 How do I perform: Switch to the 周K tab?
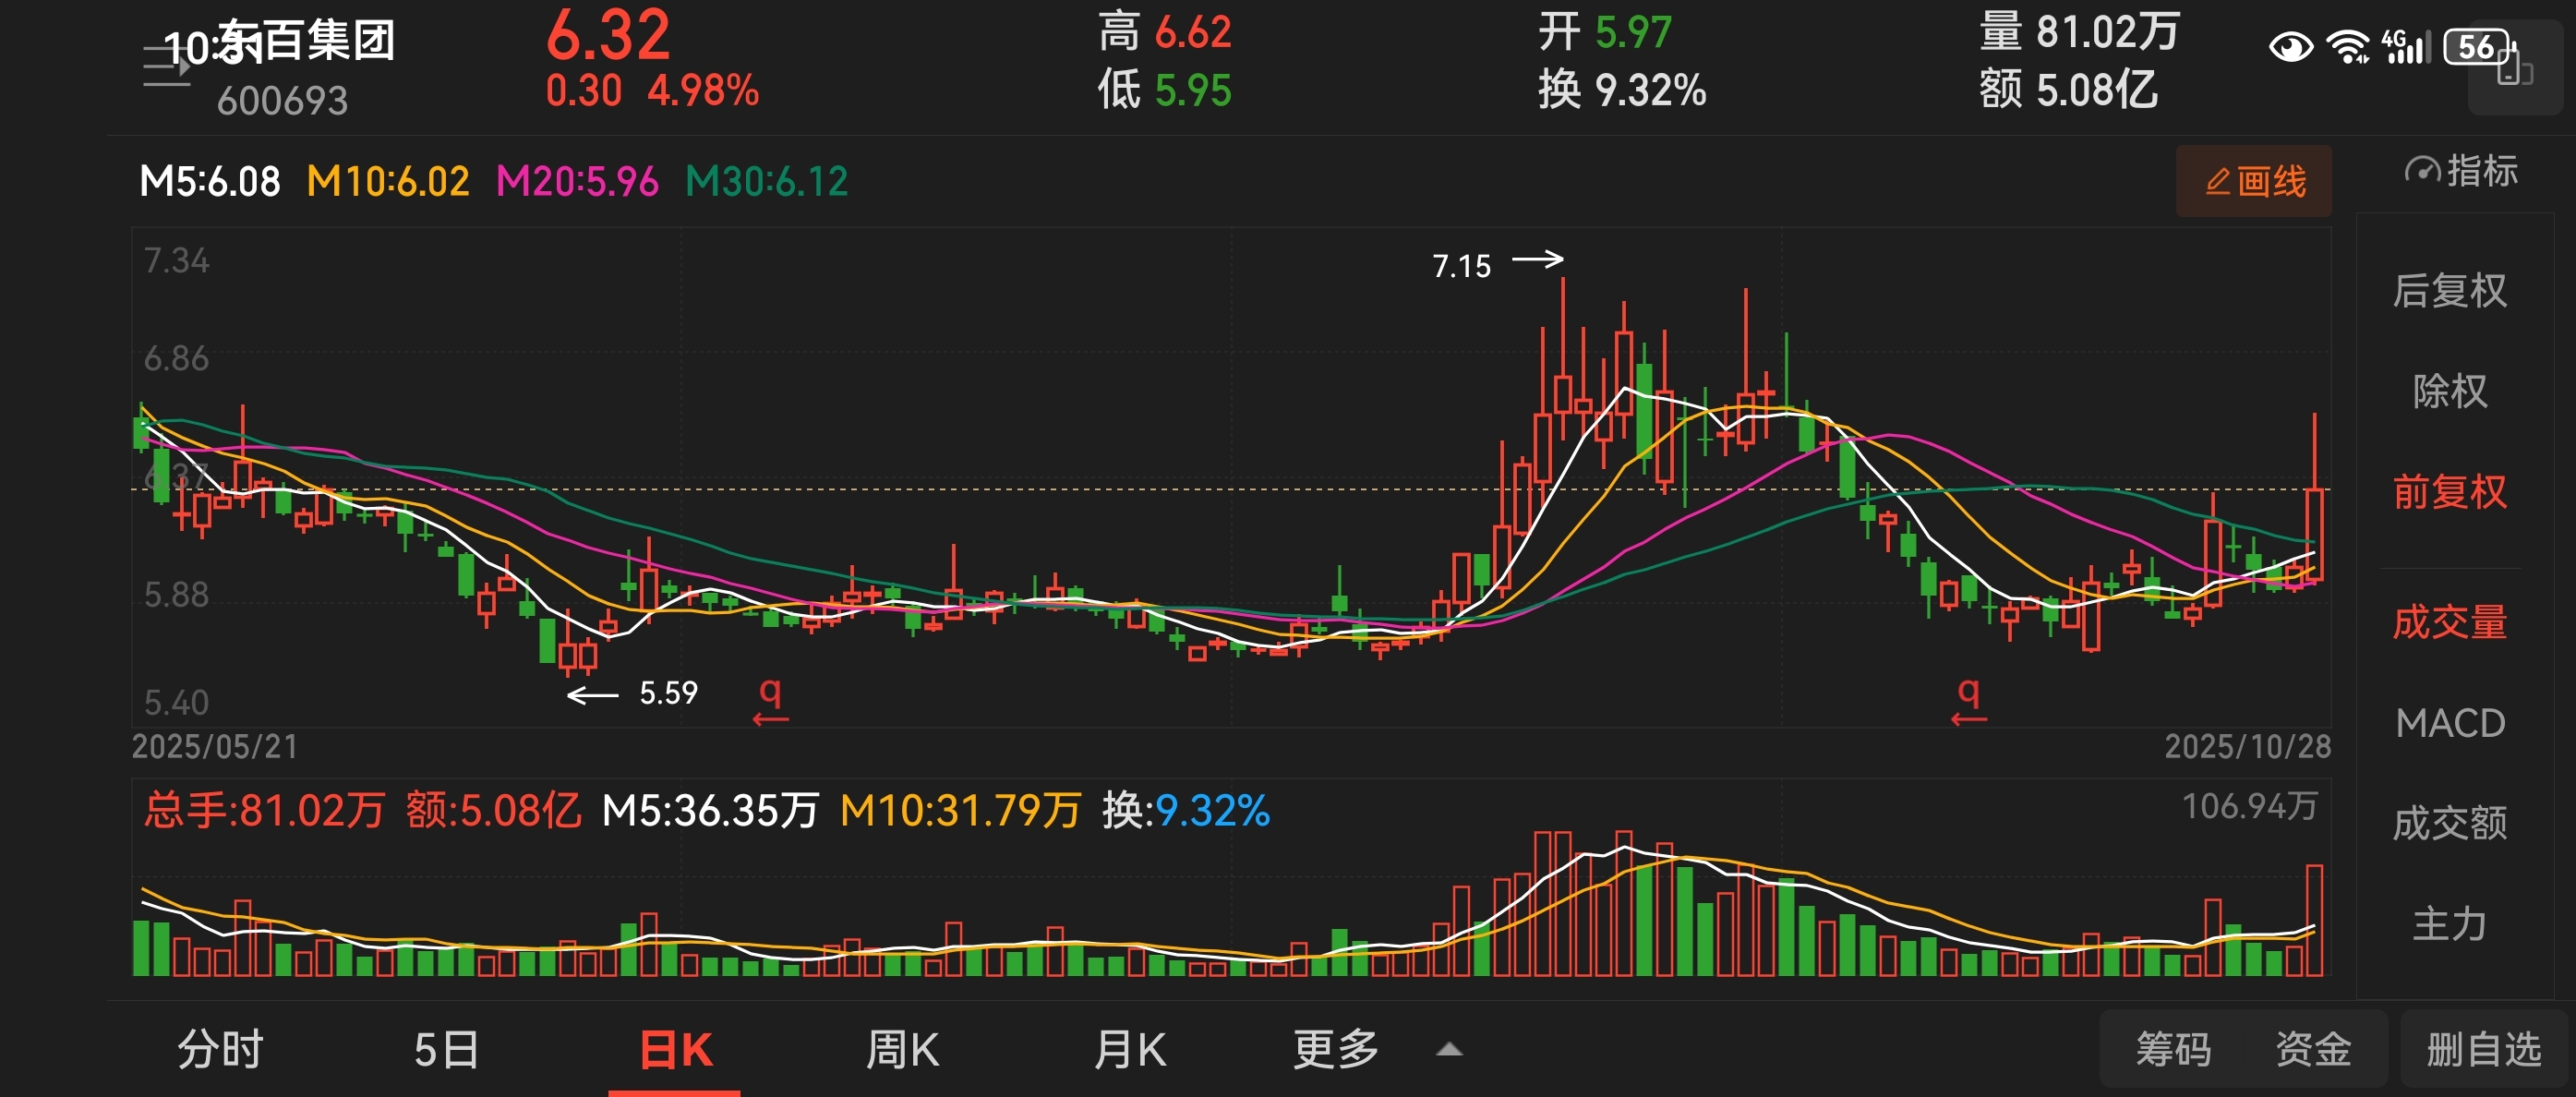(x=902, y=1050)
